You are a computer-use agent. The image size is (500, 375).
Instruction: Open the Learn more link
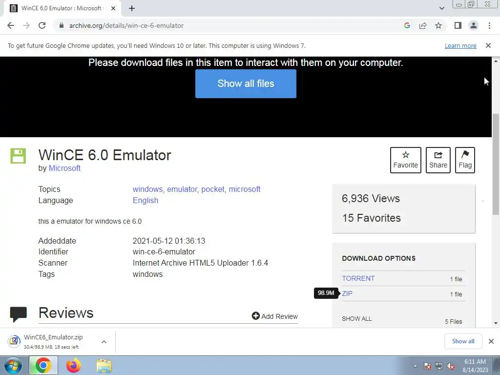point(460,45)
